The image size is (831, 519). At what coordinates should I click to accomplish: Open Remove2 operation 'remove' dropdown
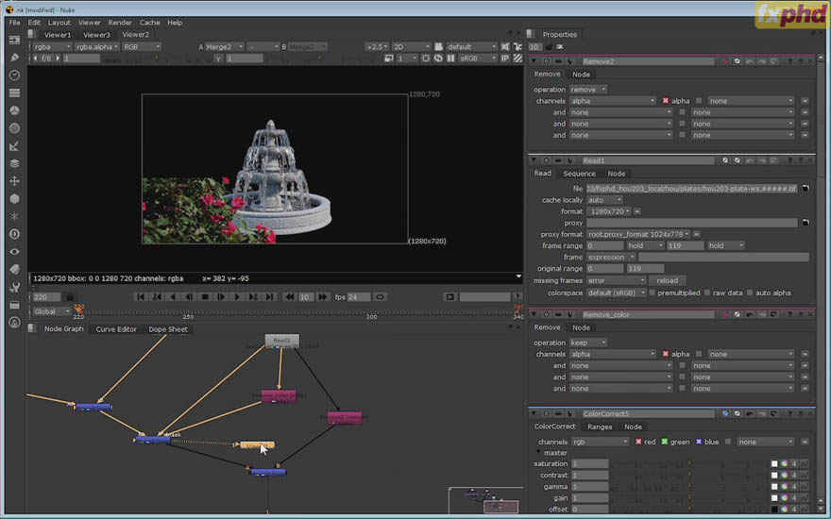click(588, 90)
